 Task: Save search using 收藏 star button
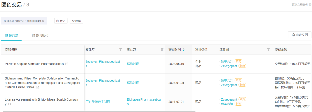76,21
